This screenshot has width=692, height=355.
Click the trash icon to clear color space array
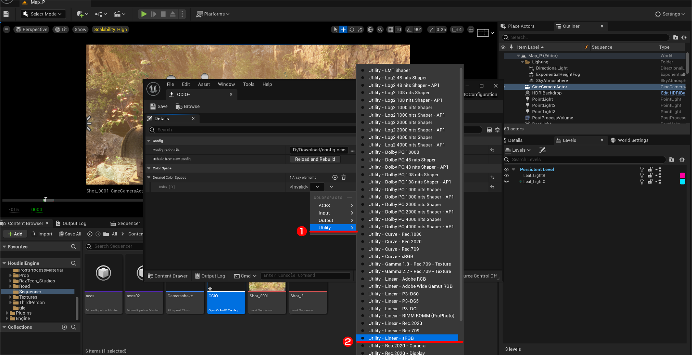pyautogui.click(x=344, y=177)
